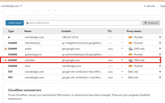Toggle grey cloud for andre CNAME record
This screenshot has height=103, width=165.
130,49
